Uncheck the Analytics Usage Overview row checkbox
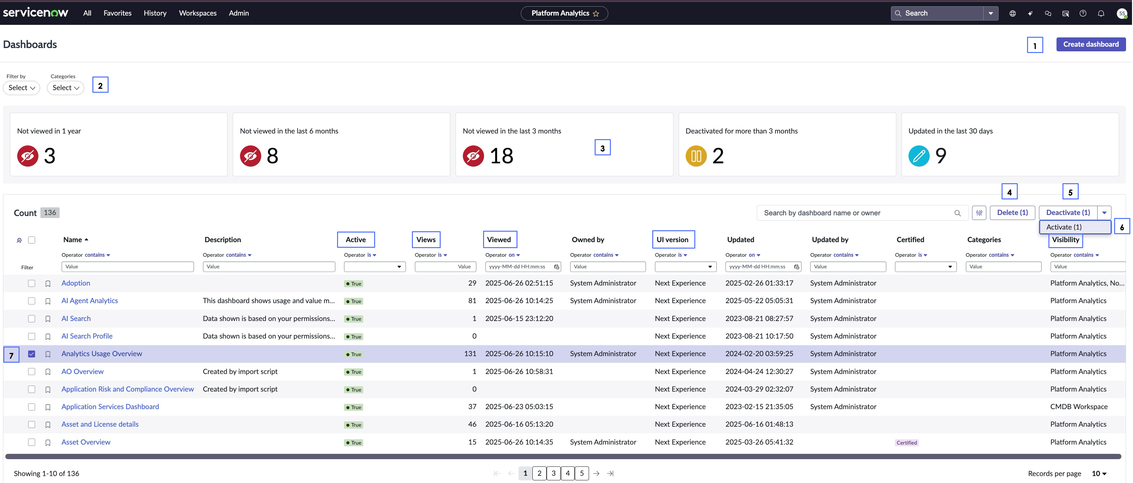The width and height of the screenshot is (1133, 483). 32,354
